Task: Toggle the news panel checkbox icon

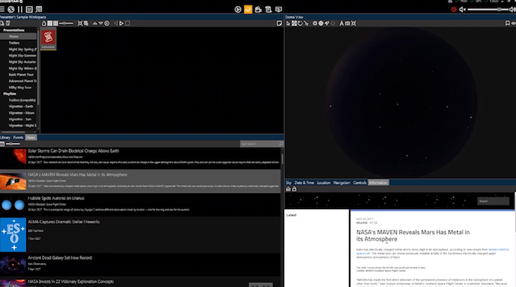Action: (x=3, y=143)
